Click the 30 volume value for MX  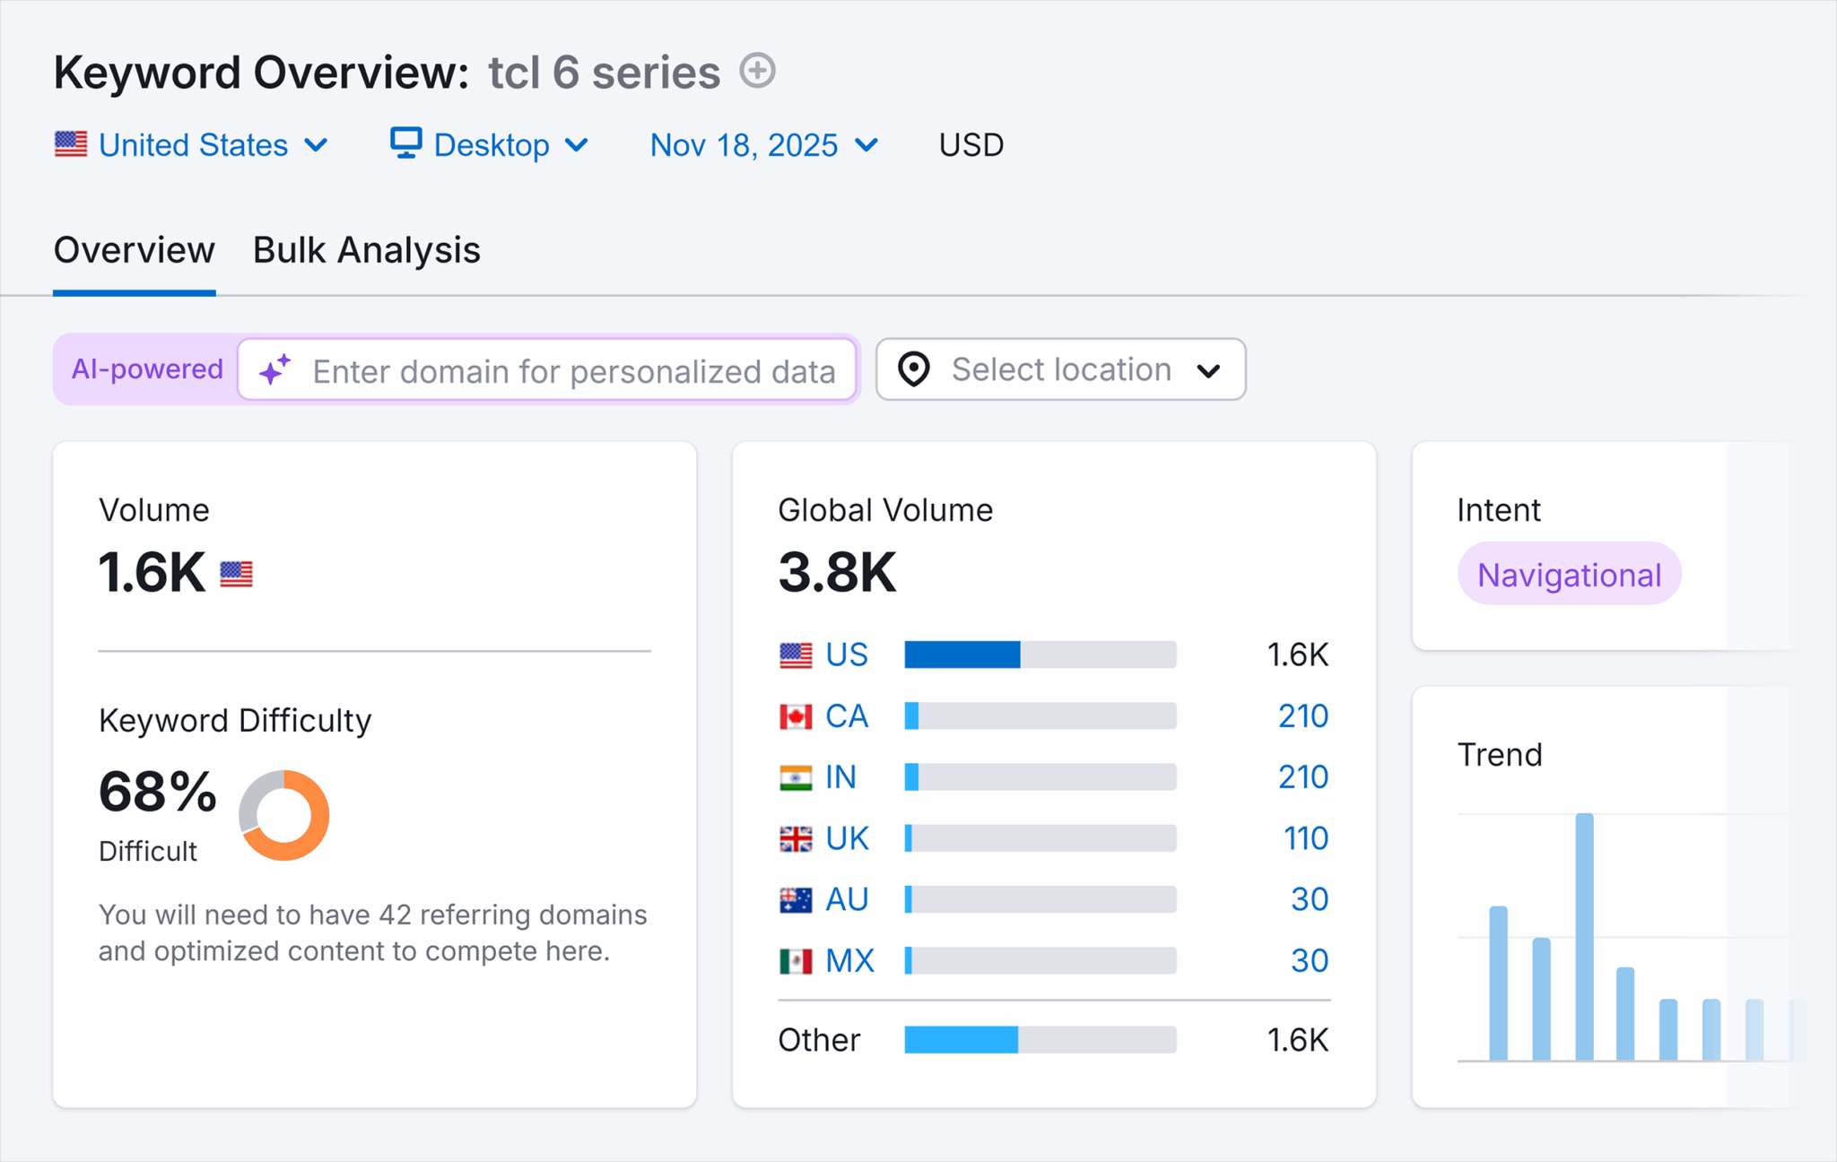coord(1310,960)
